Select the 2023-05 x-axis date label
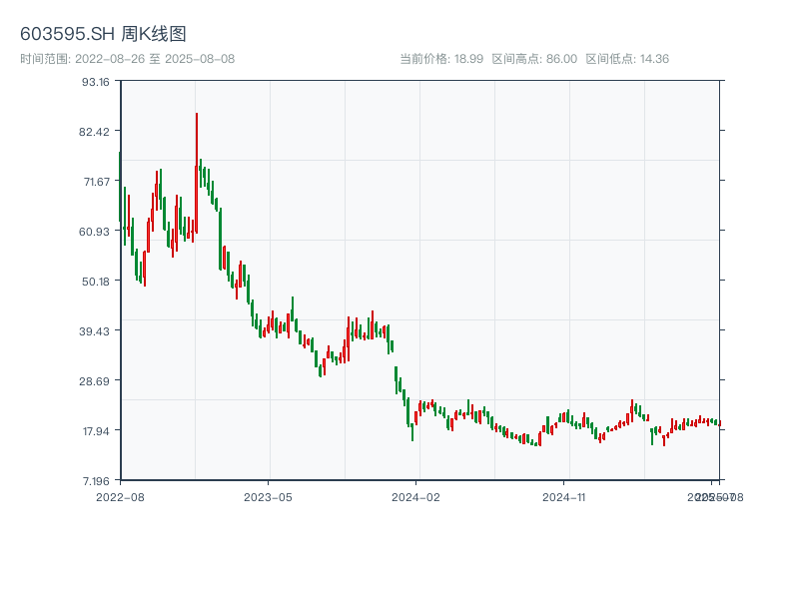The height and width of the screenshot is (599, 799). tap(268, 496)
